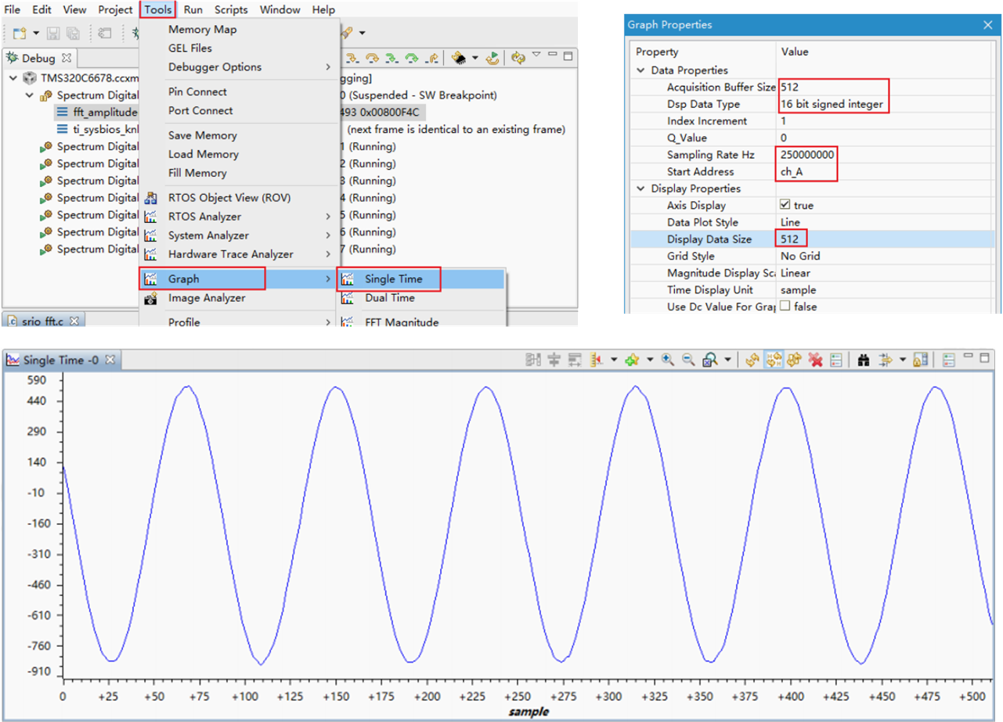Click the red X reset graph icon
Viewport: 1003px width, 722px height.
click(x=815, y=360)
